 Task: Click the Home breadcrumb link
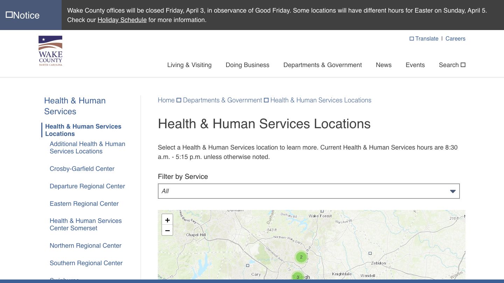(166, 100)
